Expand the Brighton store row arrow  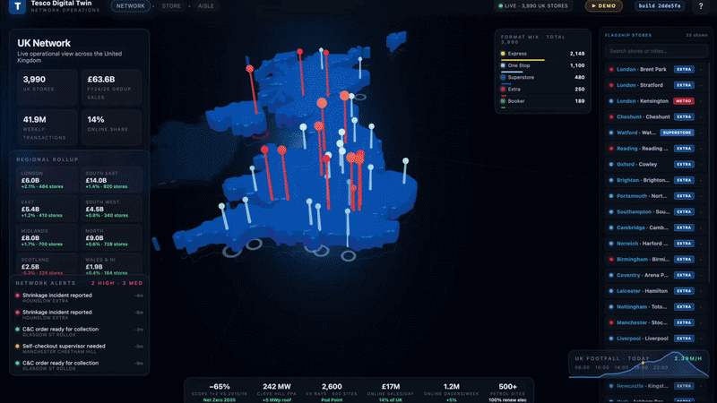click(x=701, y=181)
